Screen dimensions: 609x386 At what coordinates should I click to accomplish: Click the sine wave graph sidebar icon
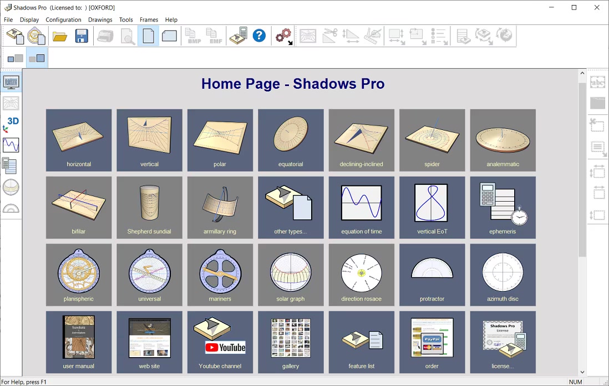click(x=11, y=145)
